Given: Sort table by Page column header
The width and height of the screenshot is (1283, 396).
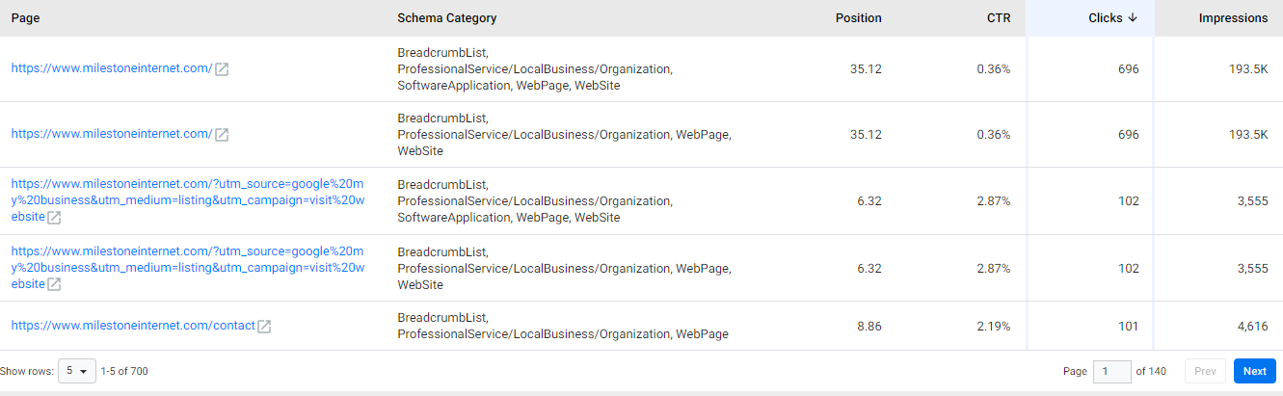Looking at the screenshot, I should 26,18.
